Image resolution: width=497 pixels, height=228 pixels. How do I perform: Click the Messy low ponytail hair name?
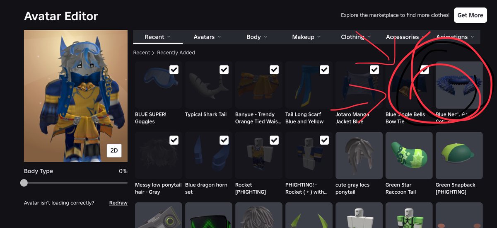158,189
